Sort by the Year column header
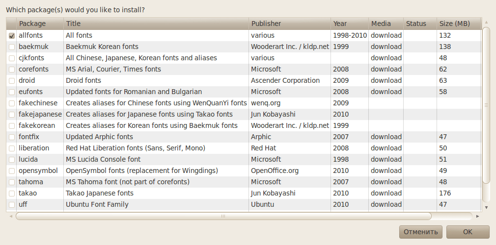The height and width of the screenshot is (245, 496). coord(349,24)
